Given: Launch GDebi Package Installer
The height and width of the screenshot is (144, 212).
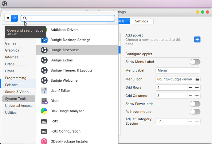Looking at the screenshot, I should 69,141.
